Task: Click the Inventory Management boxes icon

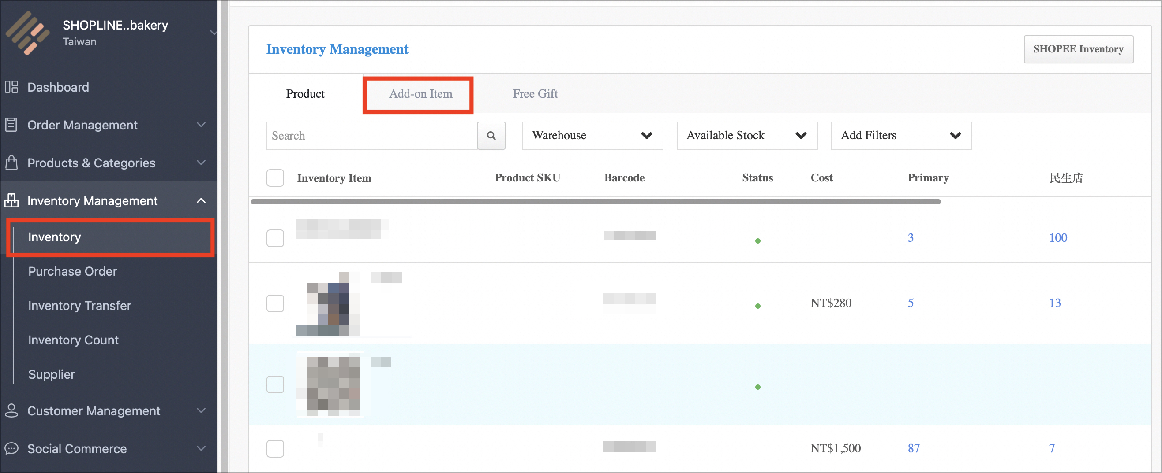Action: 11,200
